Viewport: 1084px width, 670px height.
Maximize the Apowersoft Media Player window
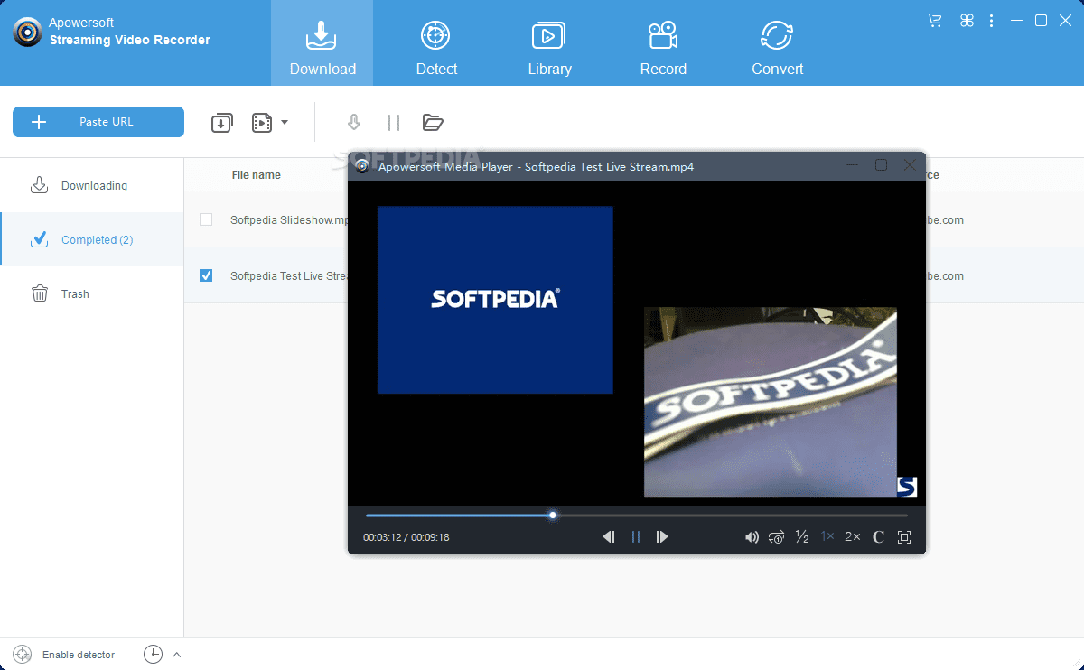881,165
